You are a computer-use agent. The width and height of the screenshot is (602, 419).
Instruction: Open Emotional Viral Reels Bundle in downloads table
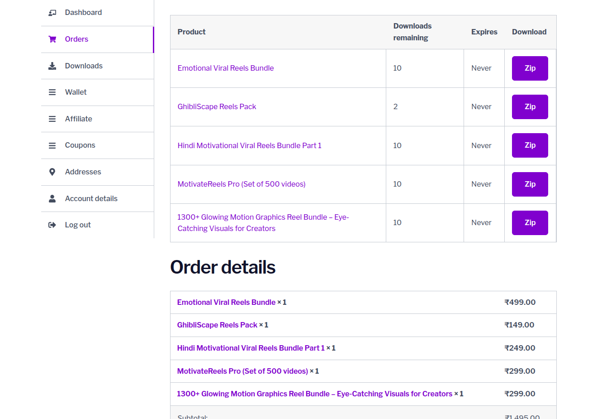pos(226,68)
